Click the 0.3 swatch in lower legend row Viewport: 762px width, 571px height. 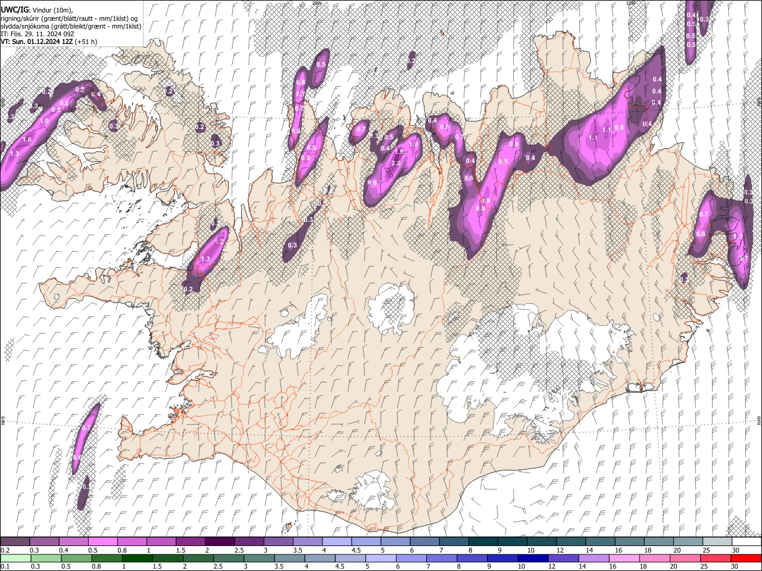(x=46, y=558)
